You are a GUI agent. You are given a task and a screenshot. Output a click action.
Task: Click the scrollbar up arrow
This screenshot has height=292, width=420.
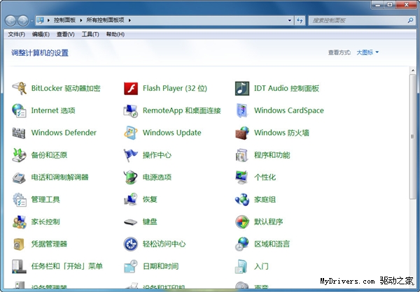[413, 71]
